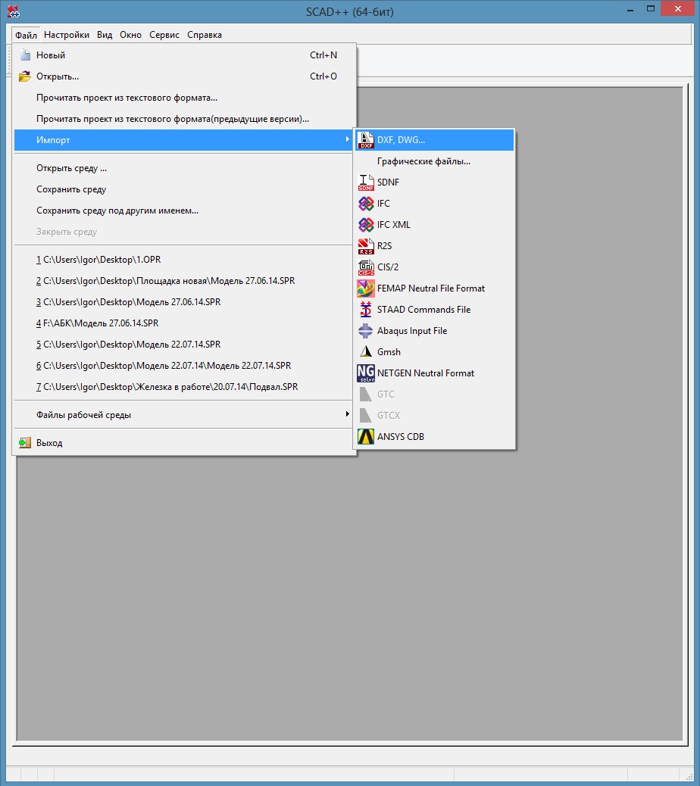Choose Открыть среду ...

pos(185,168)
